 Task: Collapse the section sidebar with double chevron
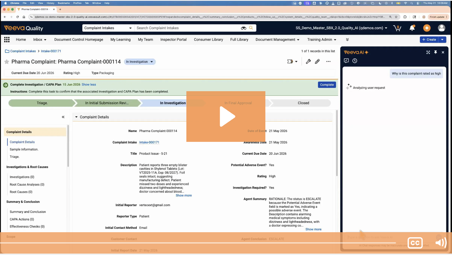point(63,117)
